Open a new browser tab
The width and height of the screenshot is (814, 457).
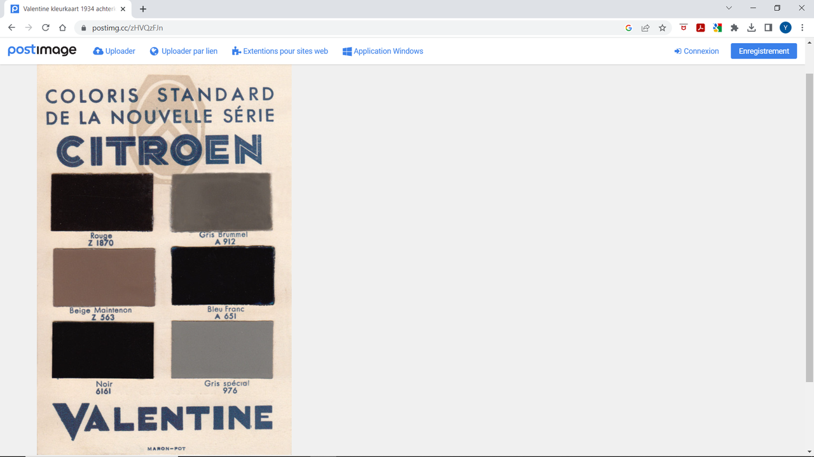coord(143,9)
